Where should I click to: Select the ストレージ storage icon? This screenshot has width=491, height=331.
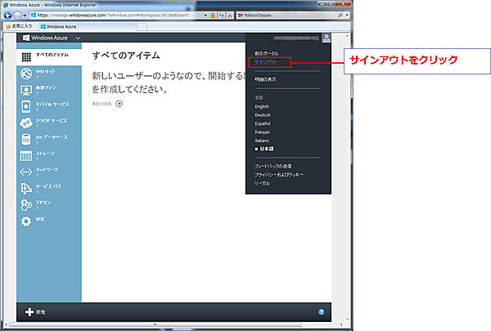pyautogui.click(x=26, y=155)
